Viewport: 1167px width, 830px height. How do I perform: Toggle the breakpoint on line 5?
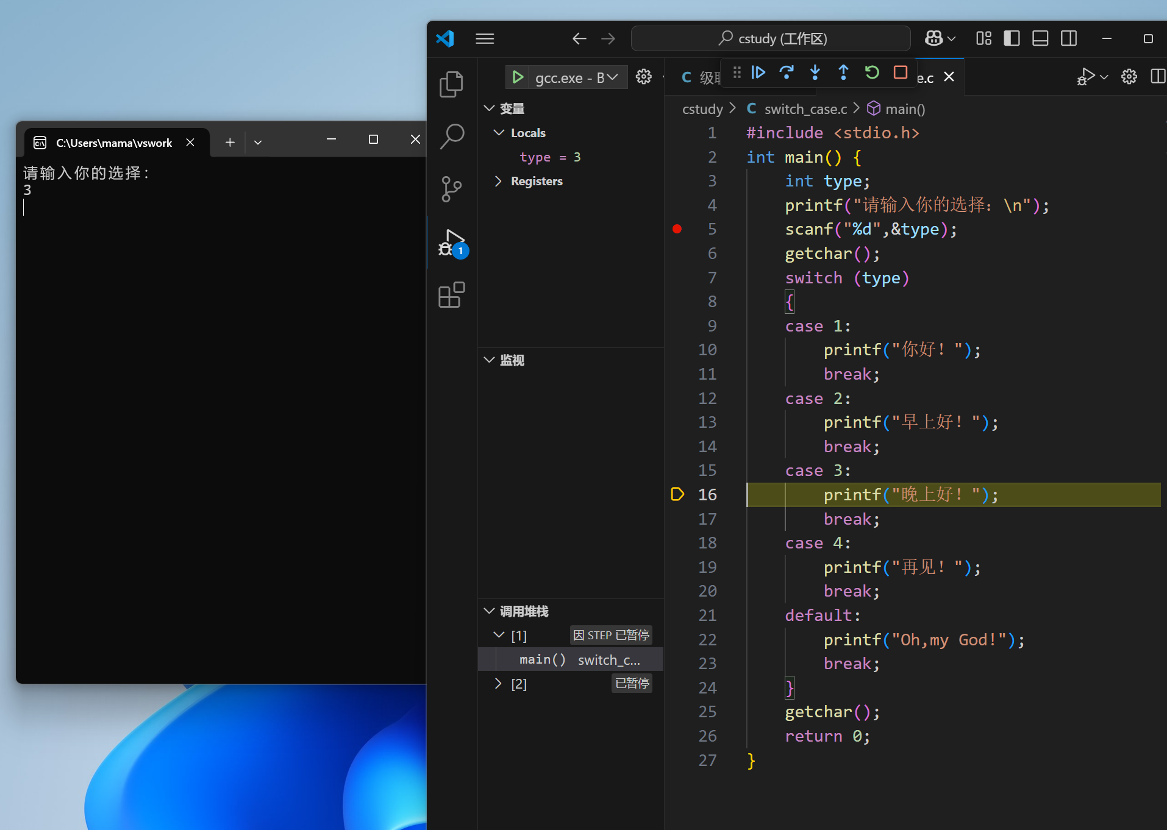click(677, 229)
